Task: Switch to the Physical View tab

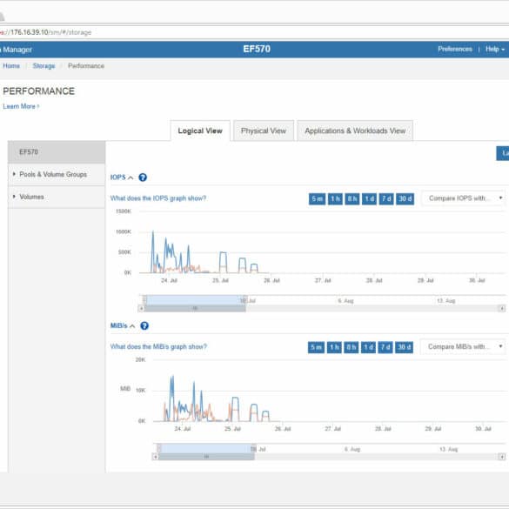Action: (264, 131)
